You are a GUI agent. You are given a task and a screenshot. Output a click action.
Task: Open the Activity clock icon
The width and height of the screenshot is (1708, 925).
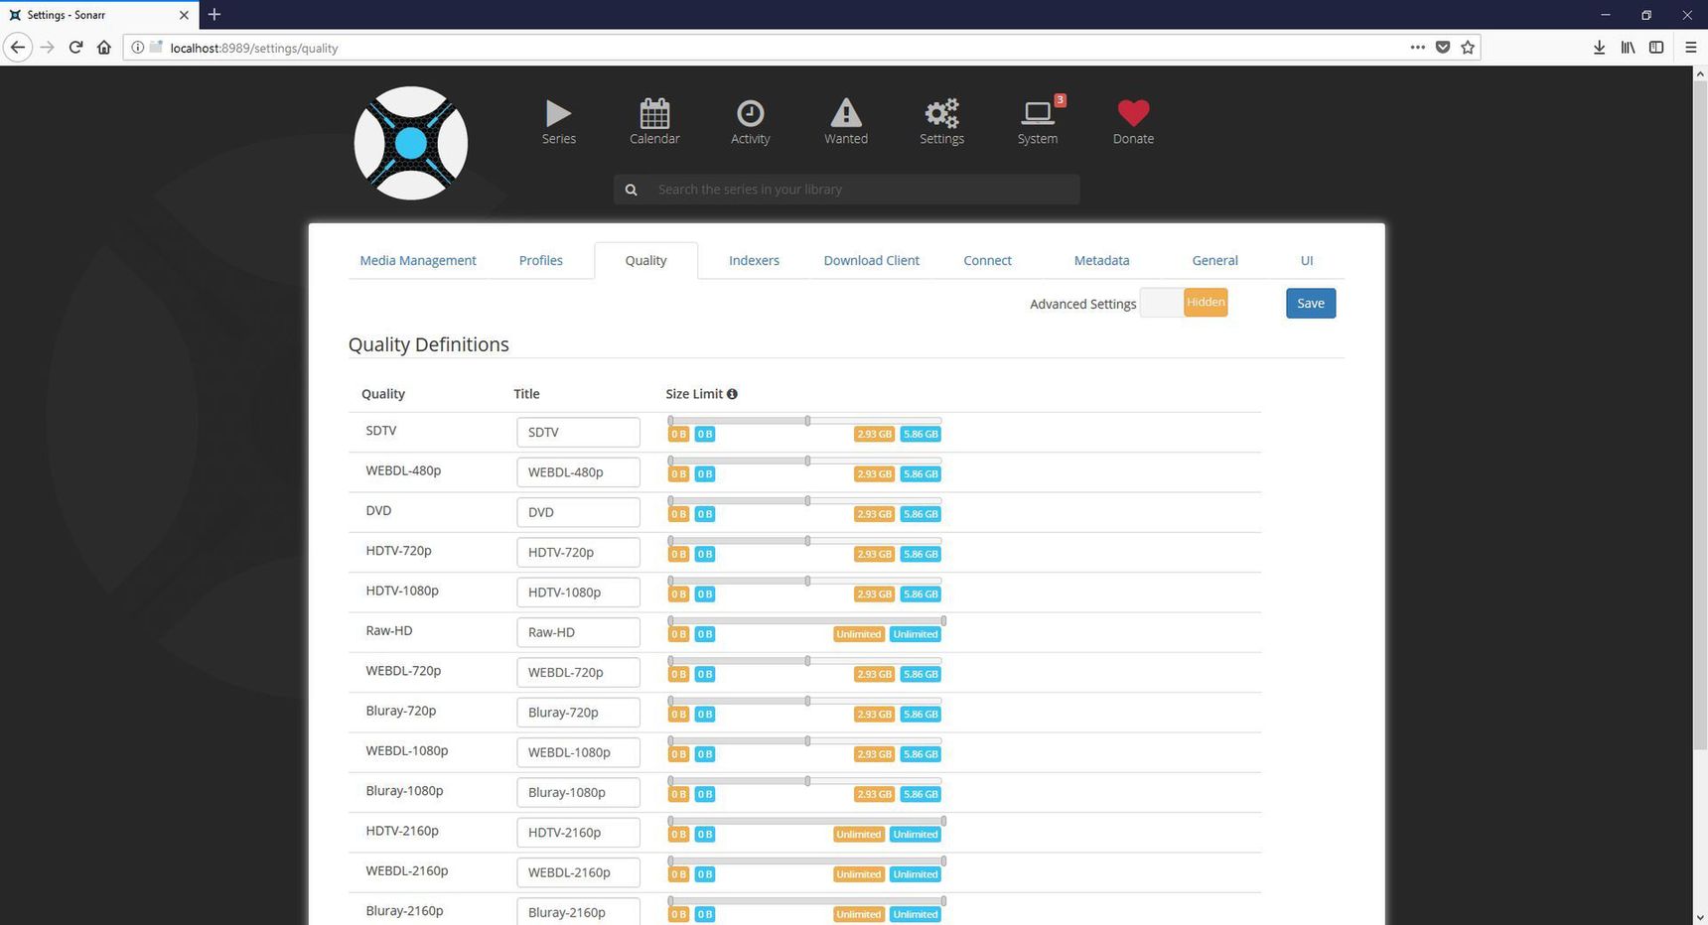(750, 113)
